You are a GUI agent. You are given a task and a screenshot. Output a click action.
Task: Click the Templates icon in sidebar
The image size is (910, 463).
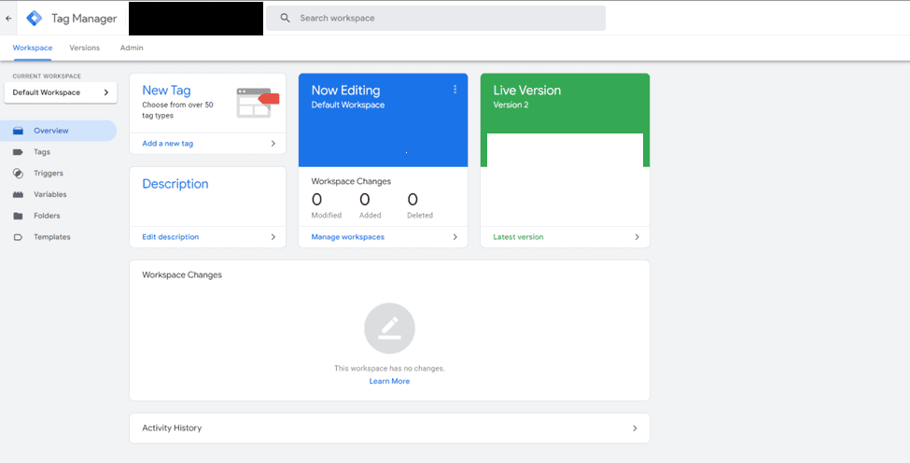[18, 237]
